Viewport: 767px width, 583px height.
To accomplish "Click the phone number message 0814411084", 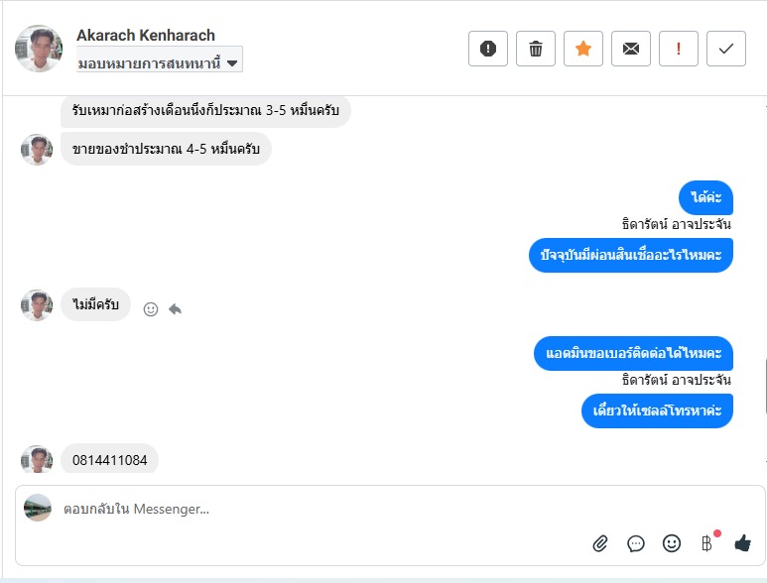I will pos(110,460).
